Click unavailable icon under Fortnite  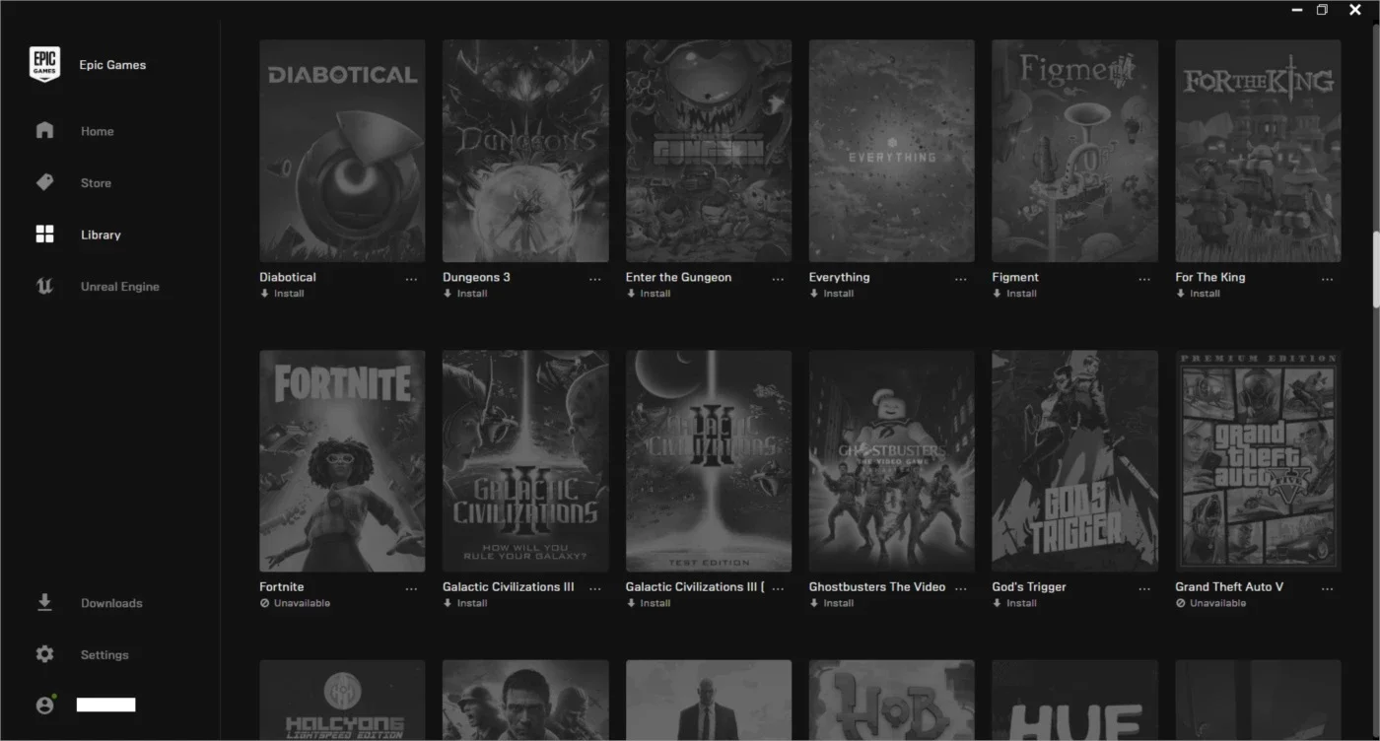coord(264,603)
